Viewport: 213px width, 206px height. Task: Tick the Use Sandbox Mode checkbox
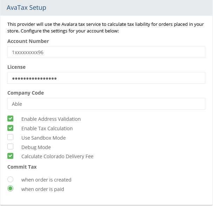click(11, 138)
